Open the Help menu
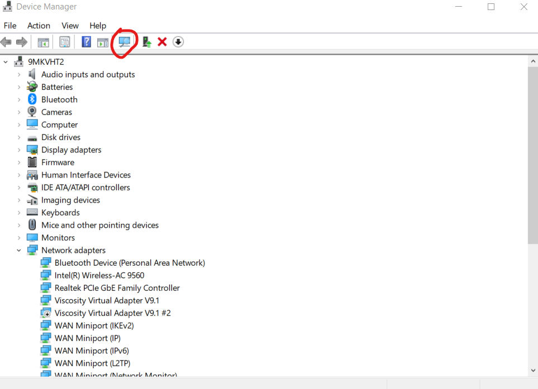Image resolution: width=538 pixels, height=389 pixels. point(98,26)
